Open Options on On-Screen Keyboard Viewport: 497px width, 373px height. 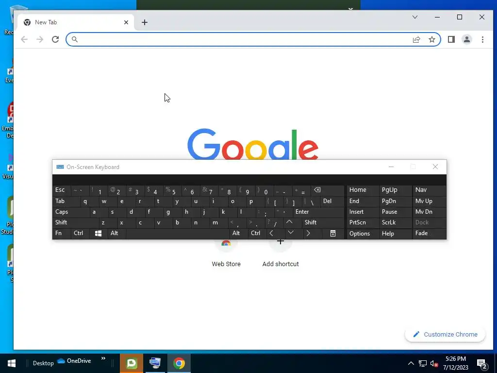pos(363,234)
